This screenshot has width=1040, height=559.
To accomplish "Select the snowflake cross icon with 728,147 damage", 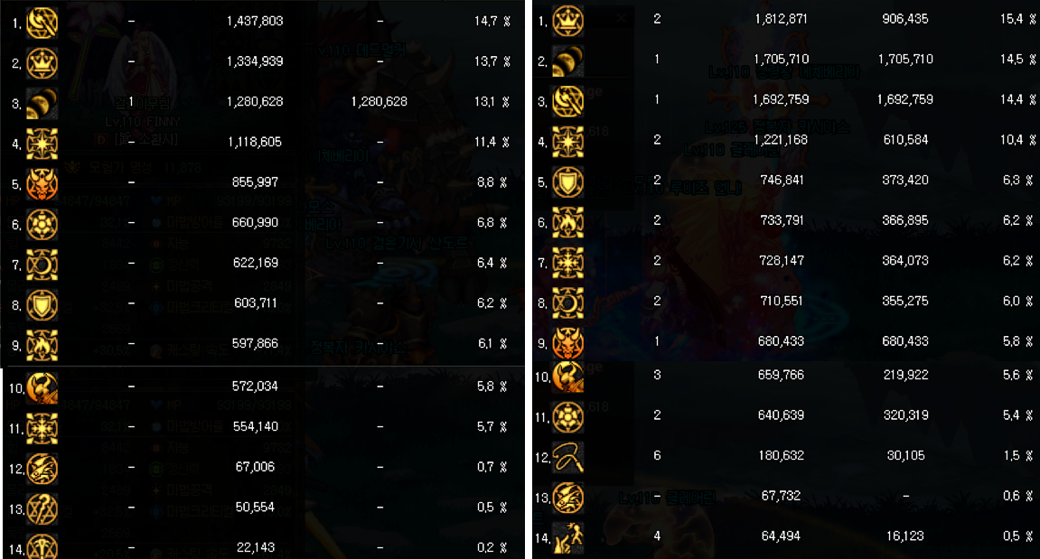I will tap(567, 263).
